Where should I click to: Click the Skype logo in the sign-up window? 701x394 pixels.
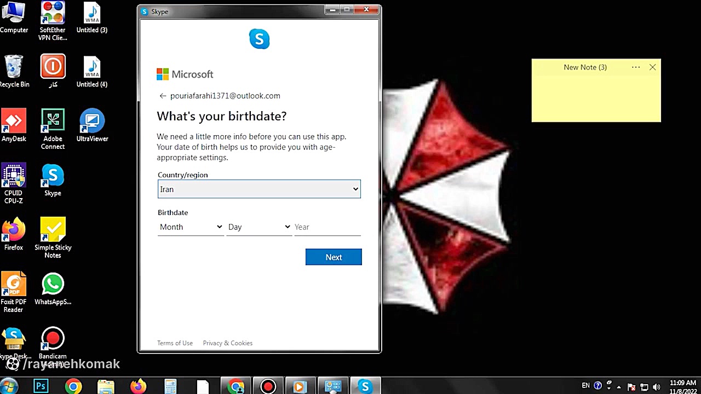pos(259,39)
